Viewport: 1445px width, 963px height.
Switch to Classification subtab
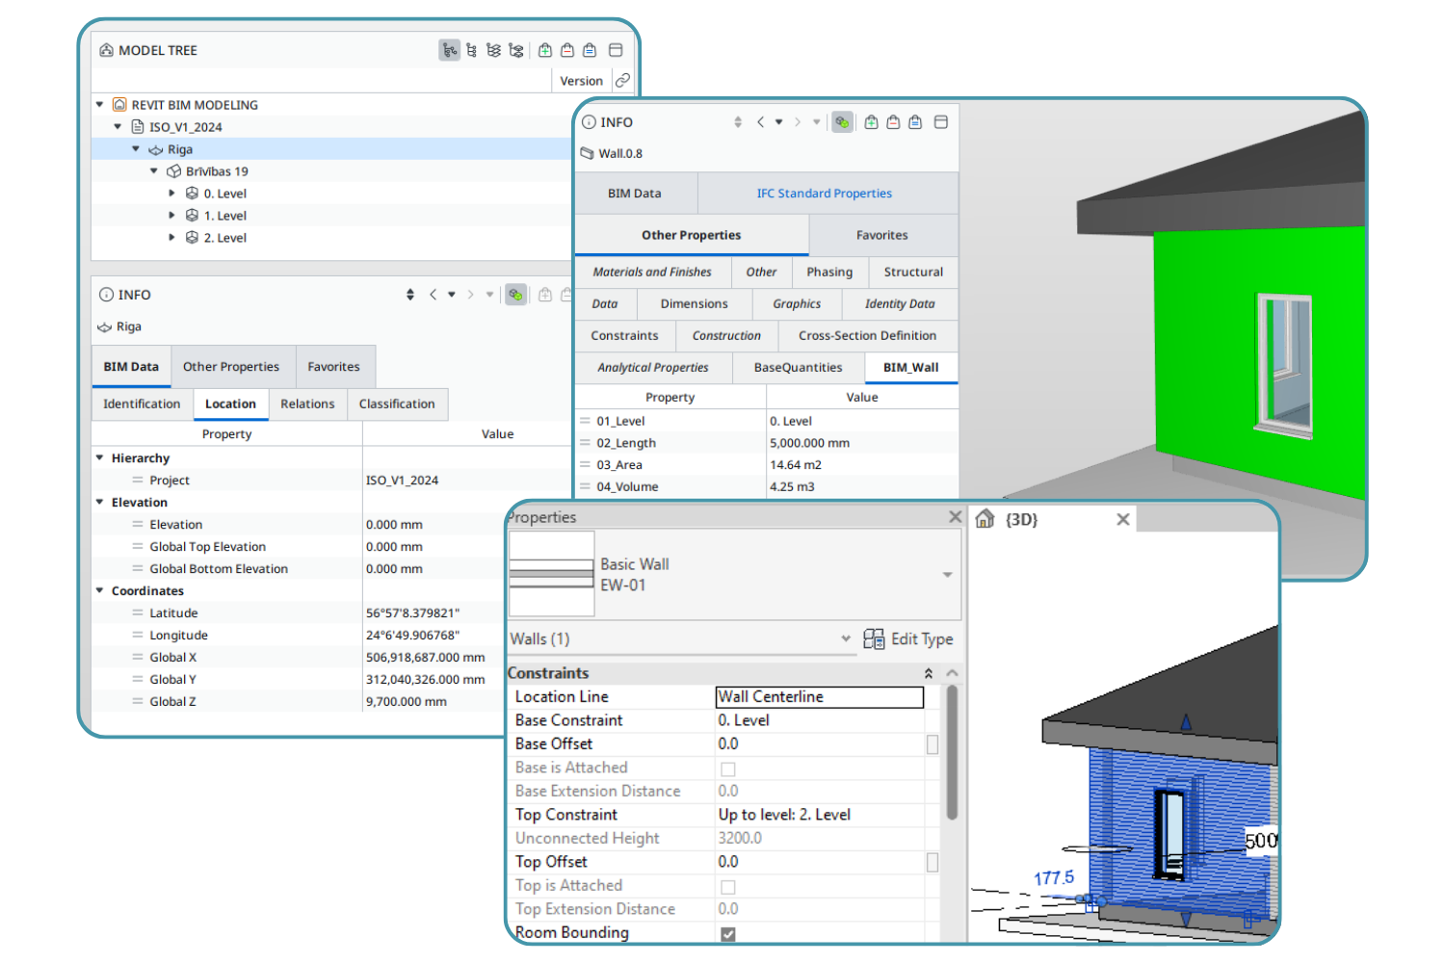[x=397, y=403]
